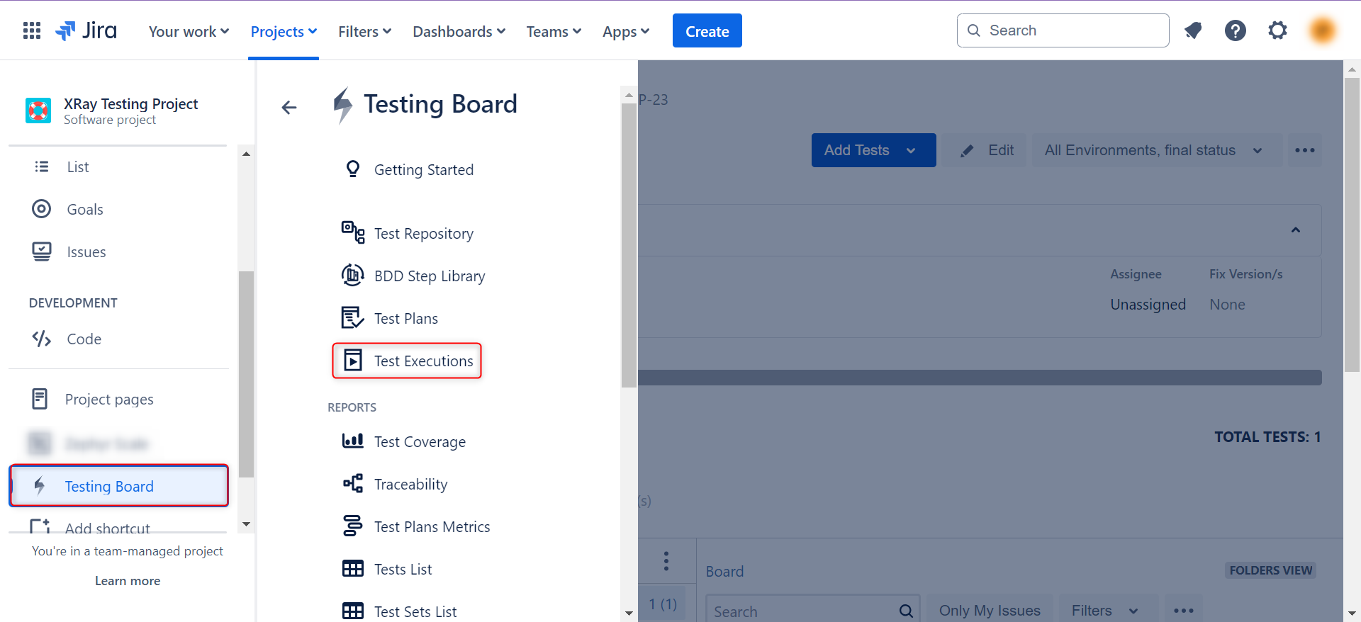Open the help question mark icon
This screenshot has height=622, width=1361.
click(1235, 30)
